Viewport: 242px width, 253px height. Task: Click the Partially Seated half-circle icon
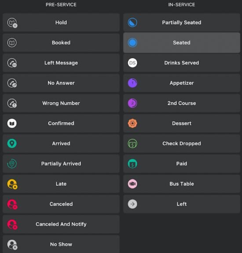pos(132,22)
